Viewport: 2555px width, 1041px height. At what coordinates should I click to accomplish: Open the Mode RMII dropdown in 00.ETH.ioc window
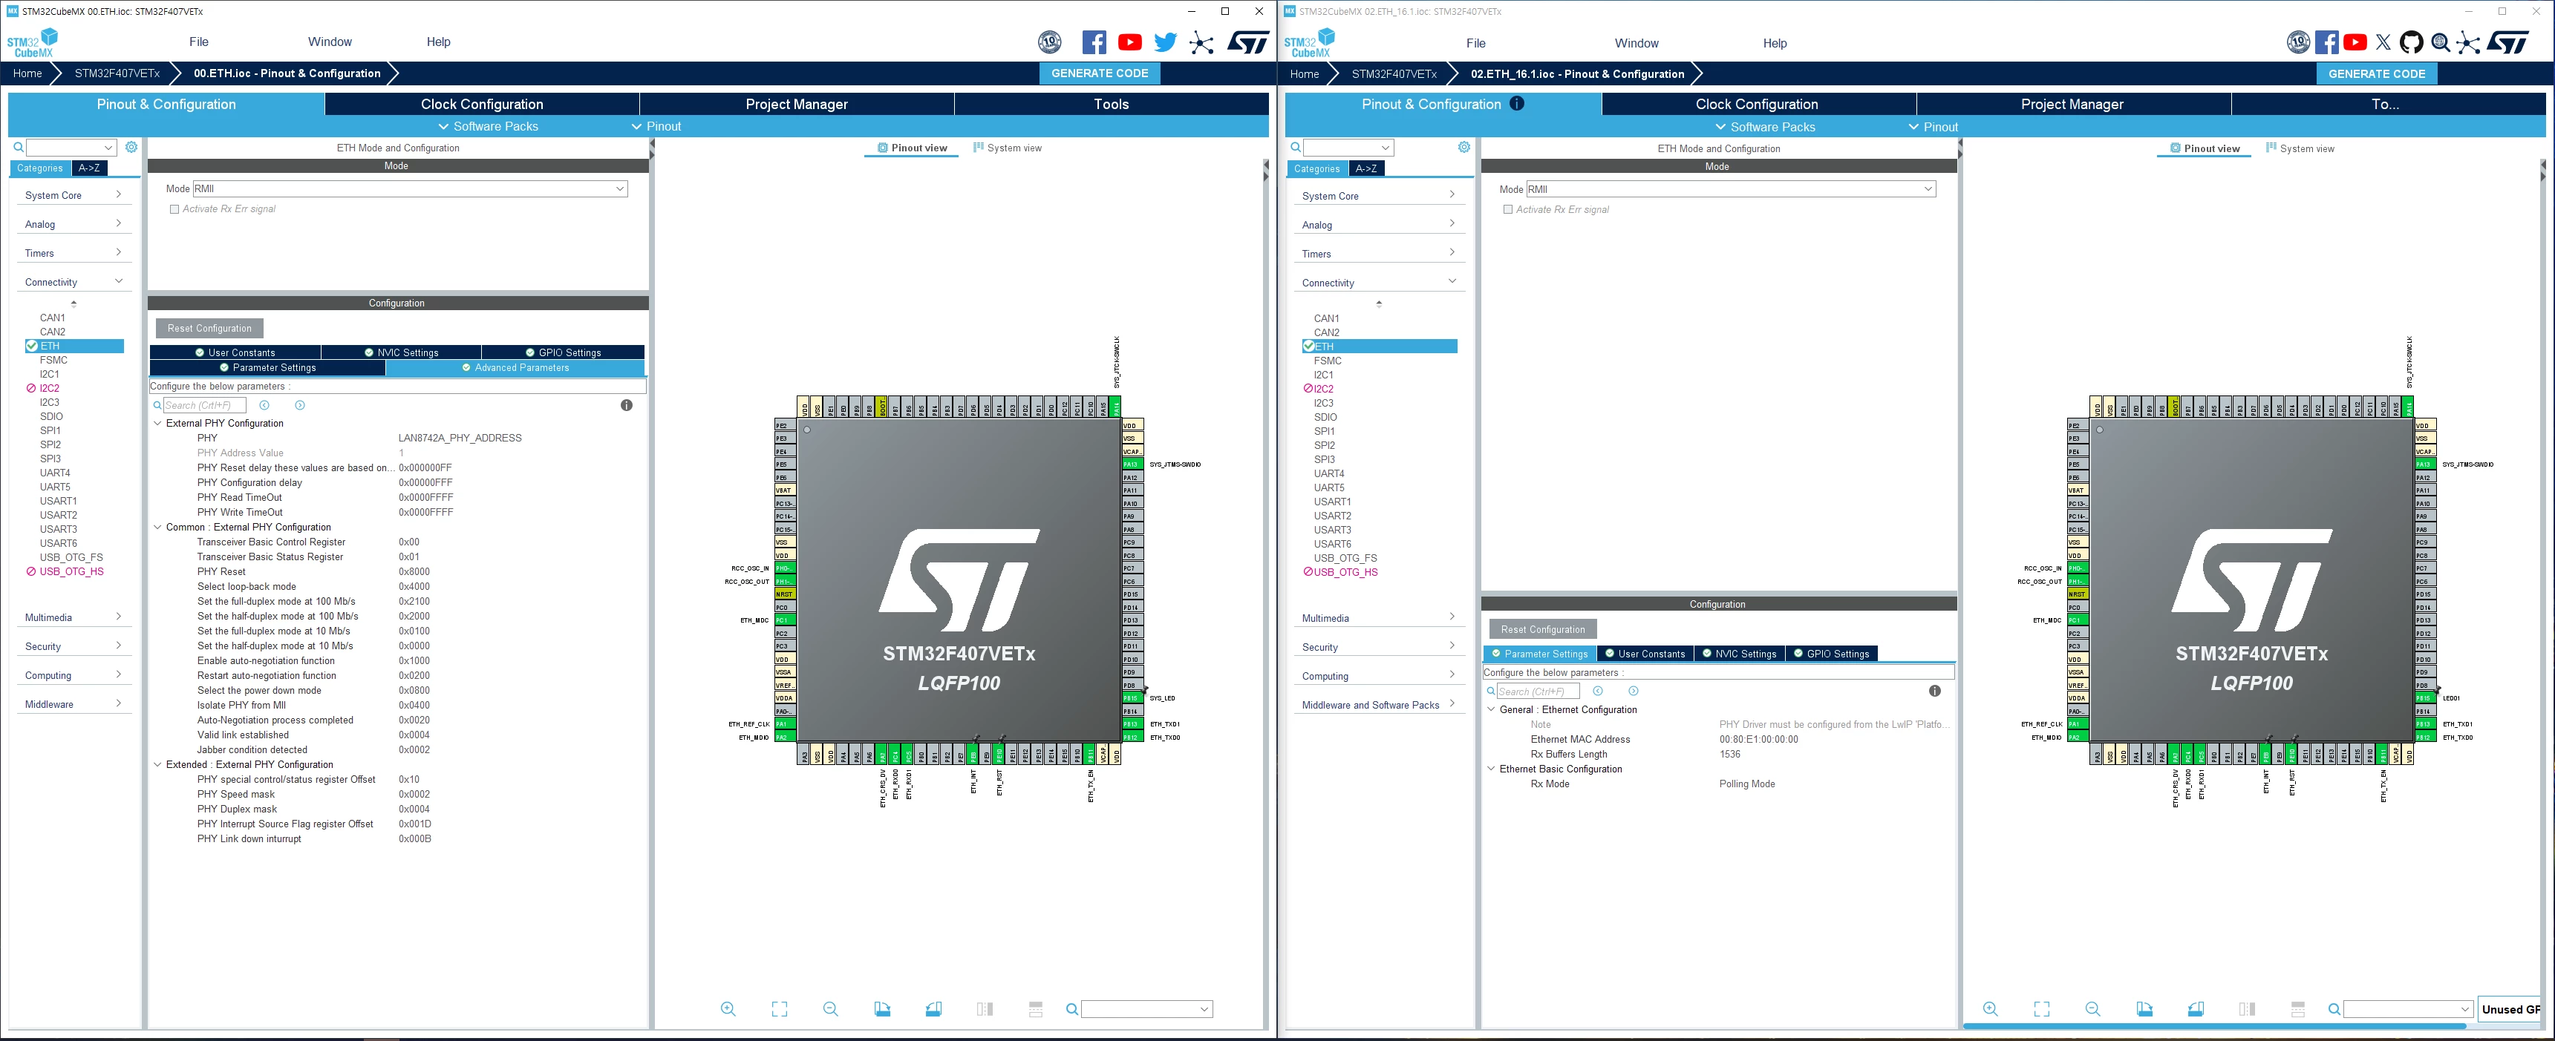tap(410, 188)
